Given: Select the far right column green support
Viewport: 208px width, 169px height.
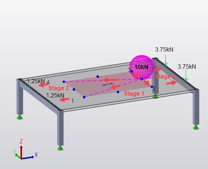Looking at the screenshot, I should click(x=196, y=127).
